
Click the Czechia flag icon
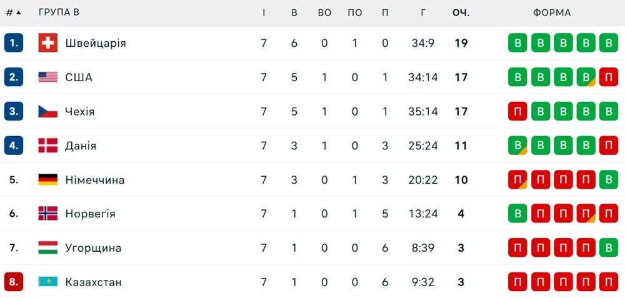click(x=47, y=112)
